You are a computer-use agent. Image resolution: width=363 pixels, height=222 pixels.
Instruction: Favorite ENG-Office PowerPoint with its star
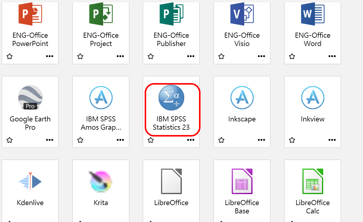(x=10, y=56)
